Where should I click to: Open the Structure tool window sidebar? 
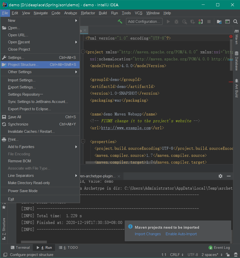point(4,229)
